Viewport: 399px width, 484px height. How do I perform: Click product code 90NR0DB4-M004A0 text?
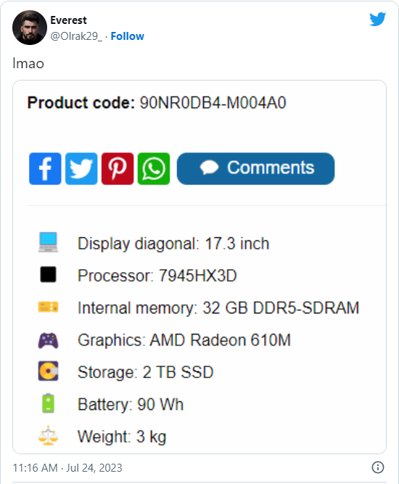213,103
